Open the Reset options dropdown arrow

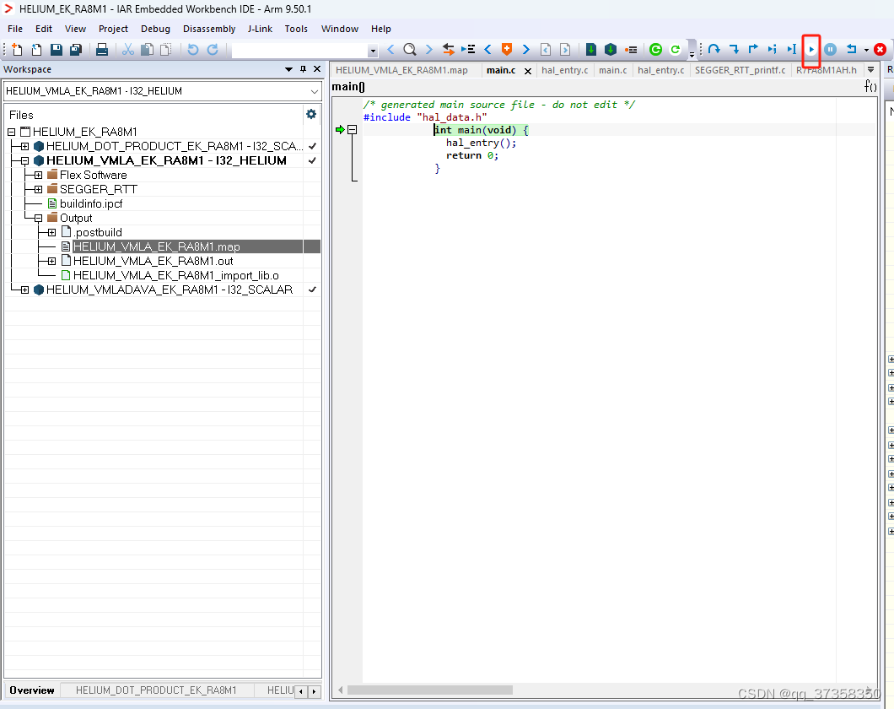[x=866, y=50]
